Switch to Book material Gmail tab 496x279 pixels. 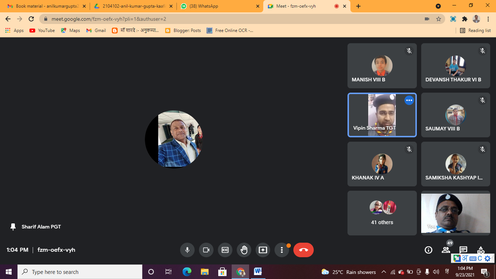46,6
